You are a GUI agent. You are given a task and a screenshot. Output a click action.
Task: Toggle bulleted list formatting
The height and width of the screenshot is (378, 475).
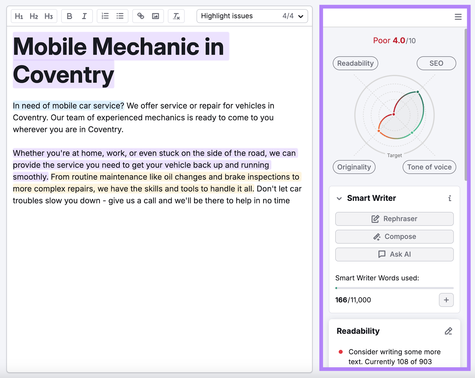pyautogui.click(x=120, y=16)
